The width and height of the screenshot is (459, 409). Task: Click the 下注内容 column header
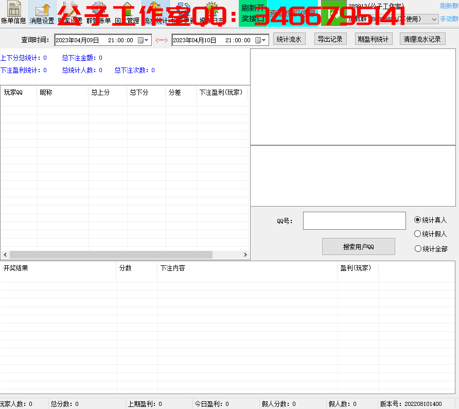(x=248, y=268)
